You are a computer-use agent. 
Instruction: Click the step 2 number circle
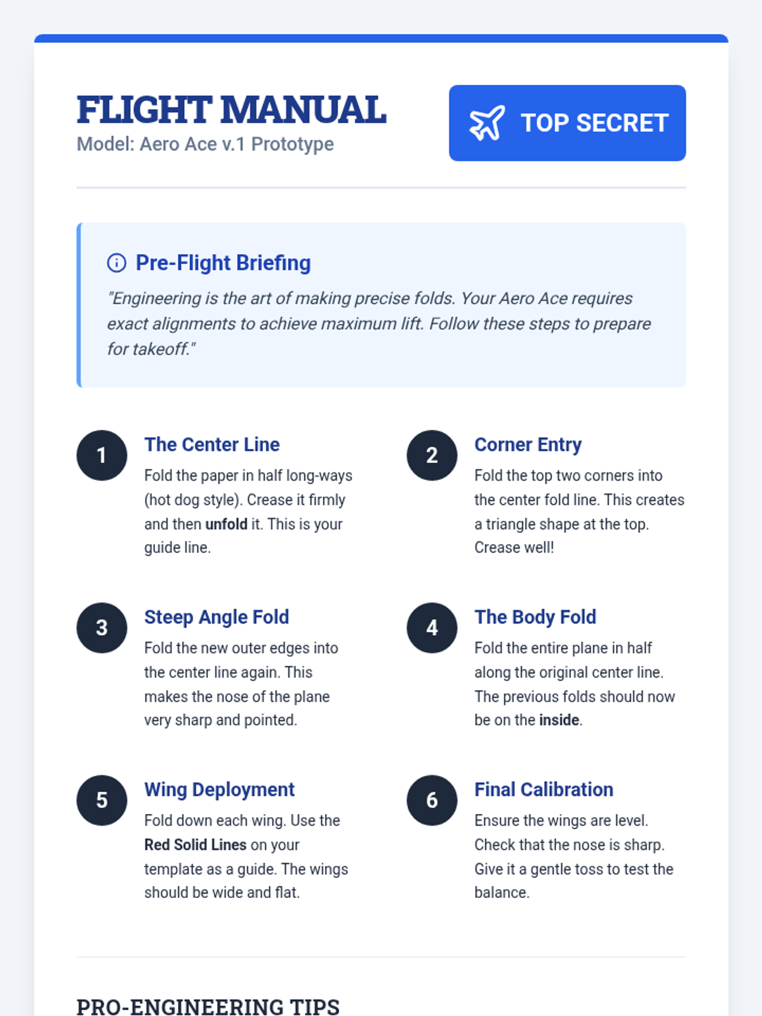[432, 455]
